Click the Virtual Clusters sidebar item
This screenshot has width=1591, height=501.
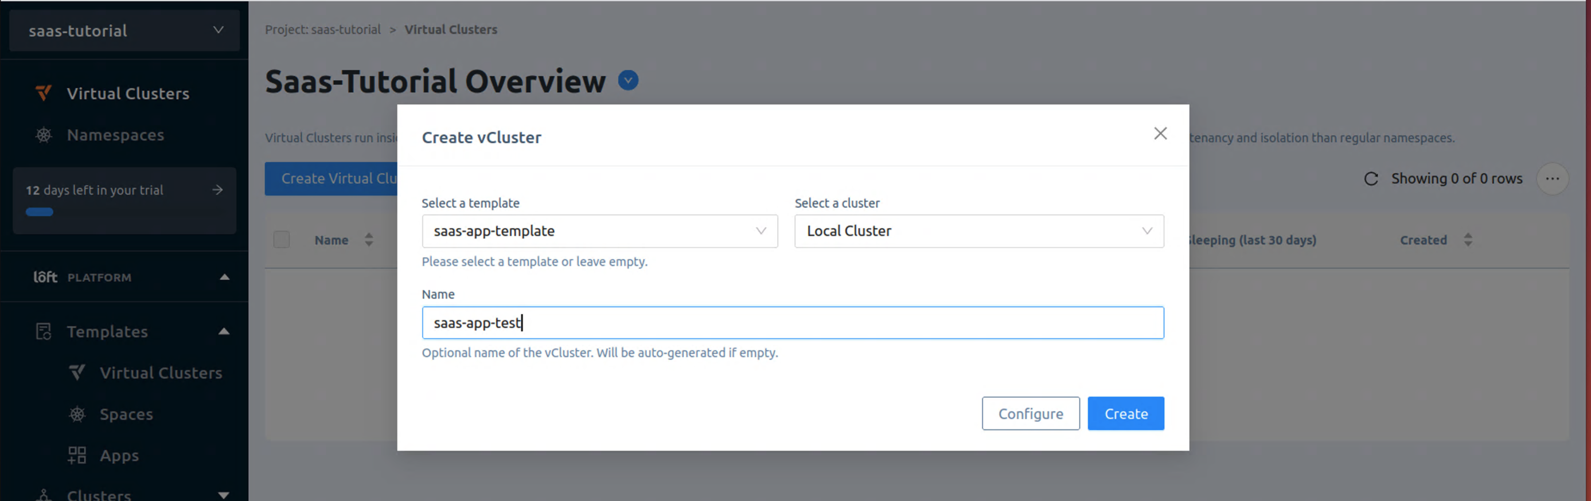pos(127,93)
